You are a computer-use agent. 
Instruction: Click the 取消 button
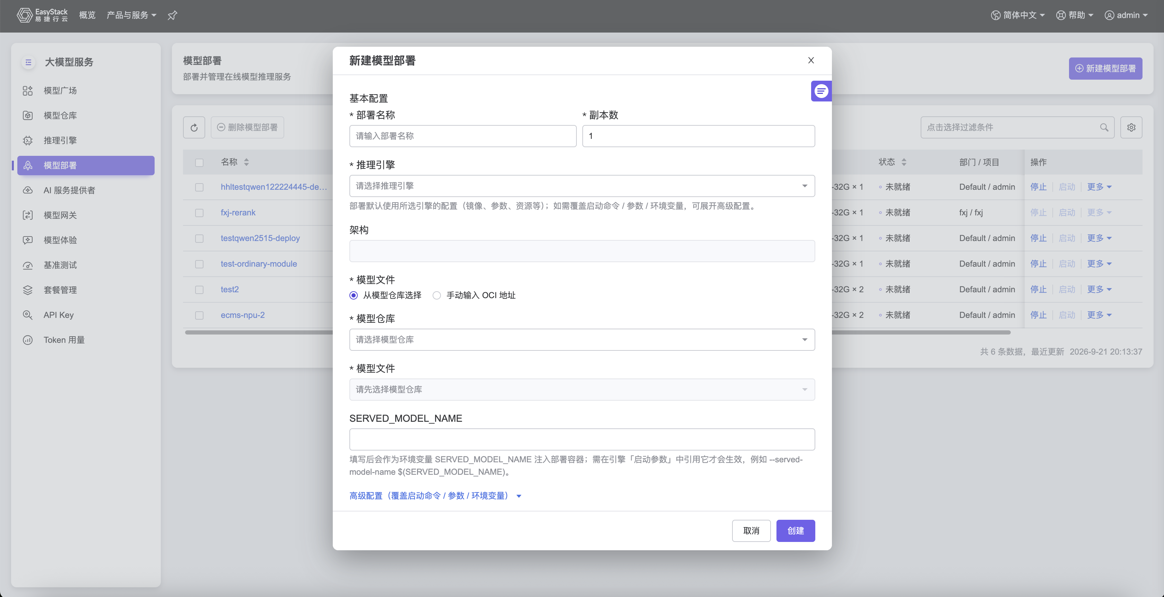(x=751, y=531)
